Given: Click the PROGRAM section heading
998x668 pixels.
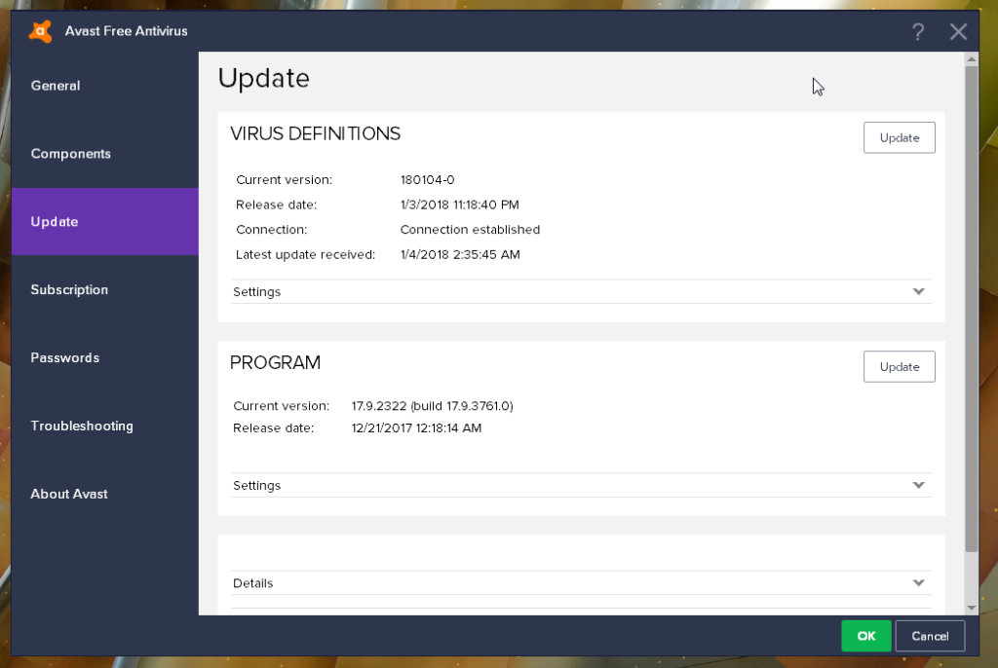Looking at the screenshot, I should click(x=275, y=362).
